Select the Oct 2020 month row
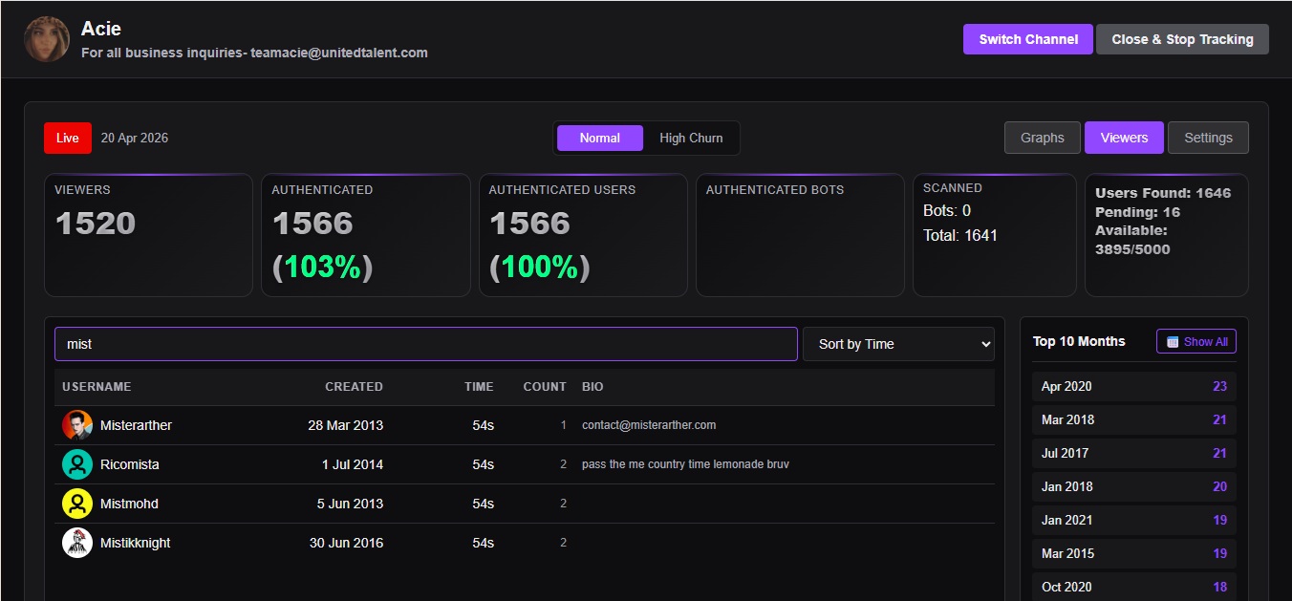Viewport: 1292px width, 601px height. (1134, 587)
